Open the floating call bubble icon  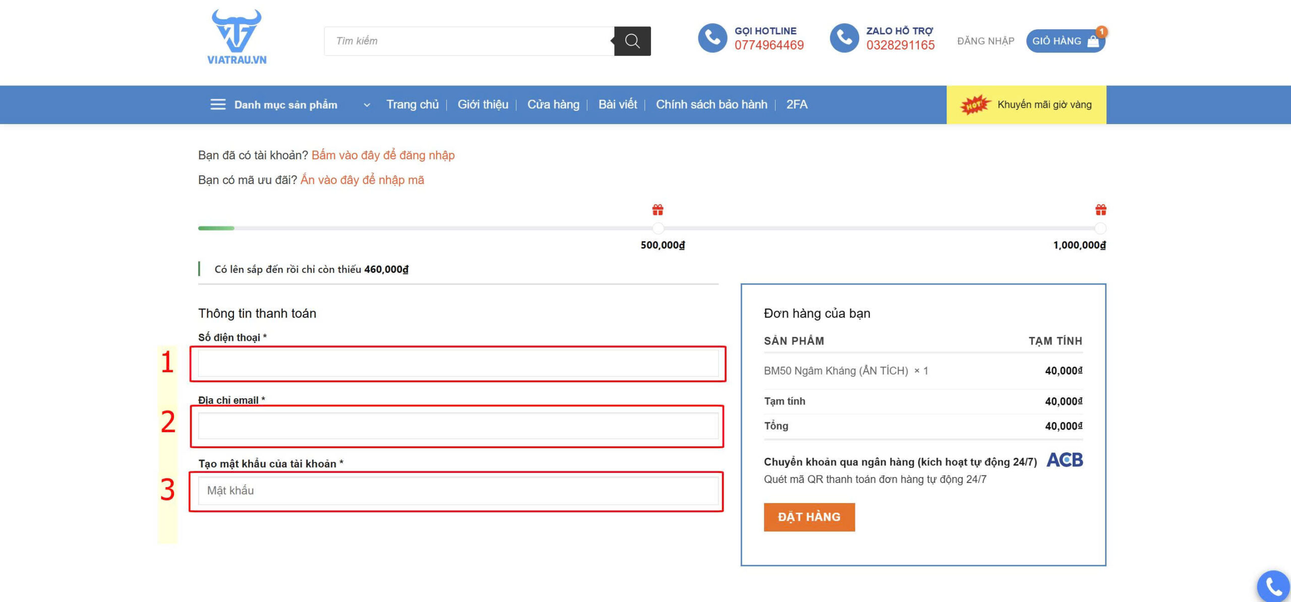tap(1273, 586)
